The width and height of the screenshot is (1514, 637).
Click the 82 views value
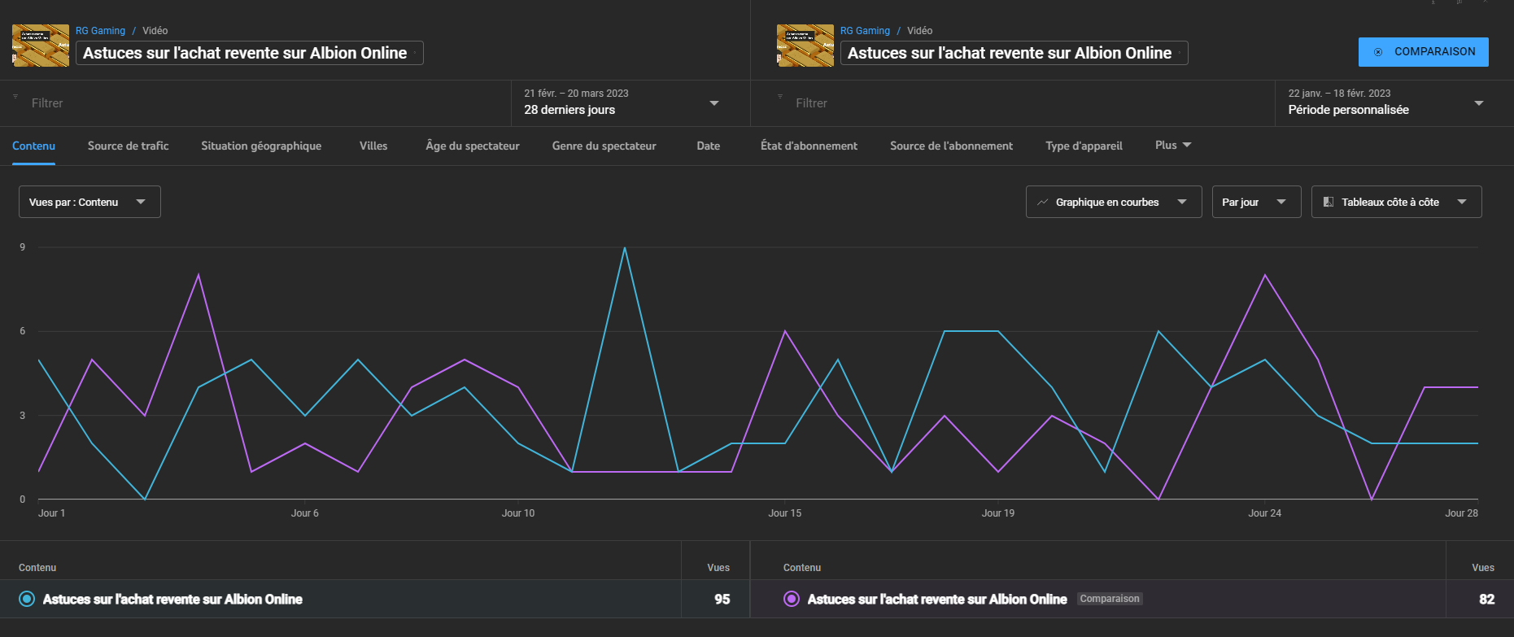pyautogui.click(x=1487, y=600)
